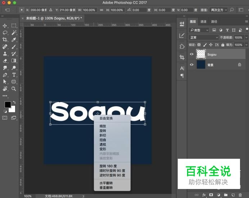
Task: Select the Dodge tool
Action: (14, 68)
